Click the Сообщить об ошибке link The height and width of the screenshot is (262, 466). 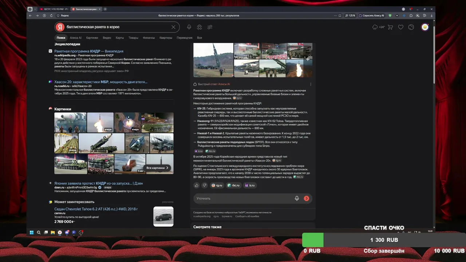(x=247, y=216)
